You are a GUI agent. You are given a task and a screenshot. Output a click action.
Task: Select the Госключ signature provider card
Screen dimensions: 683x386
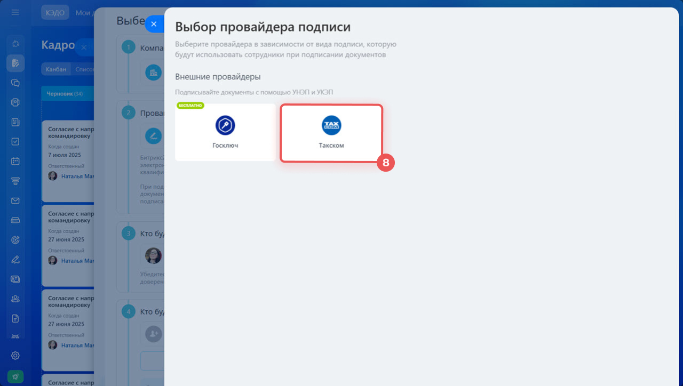point(225,133)
